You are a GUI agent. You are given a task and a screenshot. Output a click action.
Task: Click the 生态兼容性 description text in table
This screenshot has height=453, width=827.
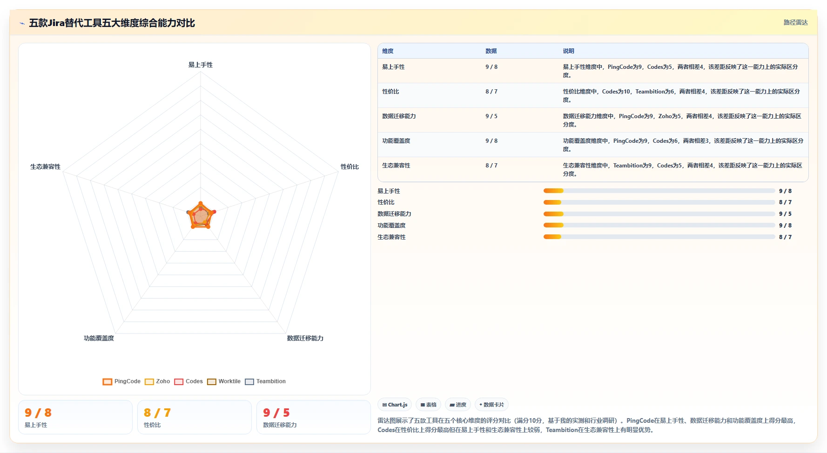(x=683, y=169)
